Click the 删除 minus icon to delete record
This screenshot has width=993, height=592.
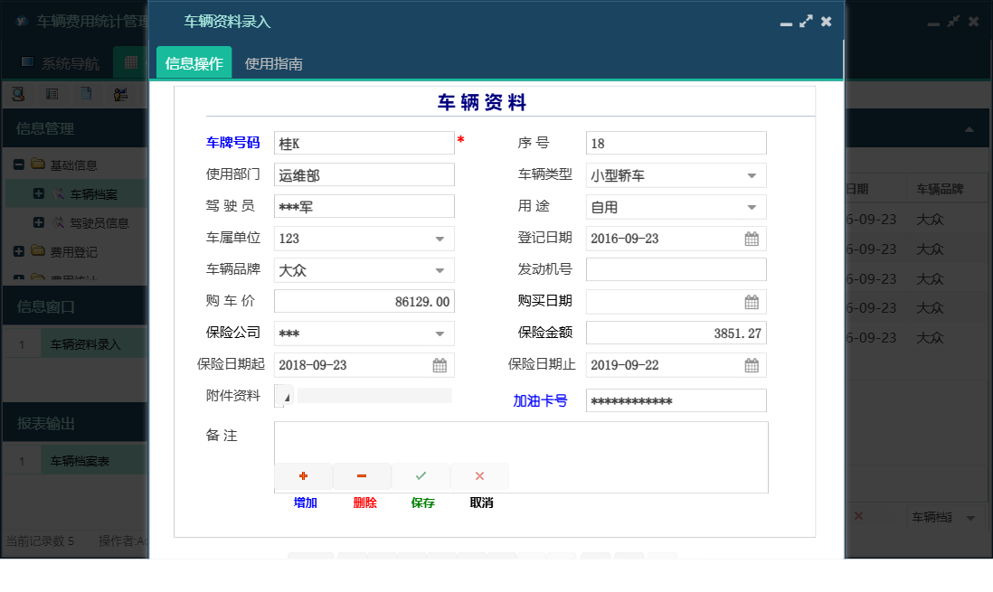pyautogui.click(x=362, y=475)
